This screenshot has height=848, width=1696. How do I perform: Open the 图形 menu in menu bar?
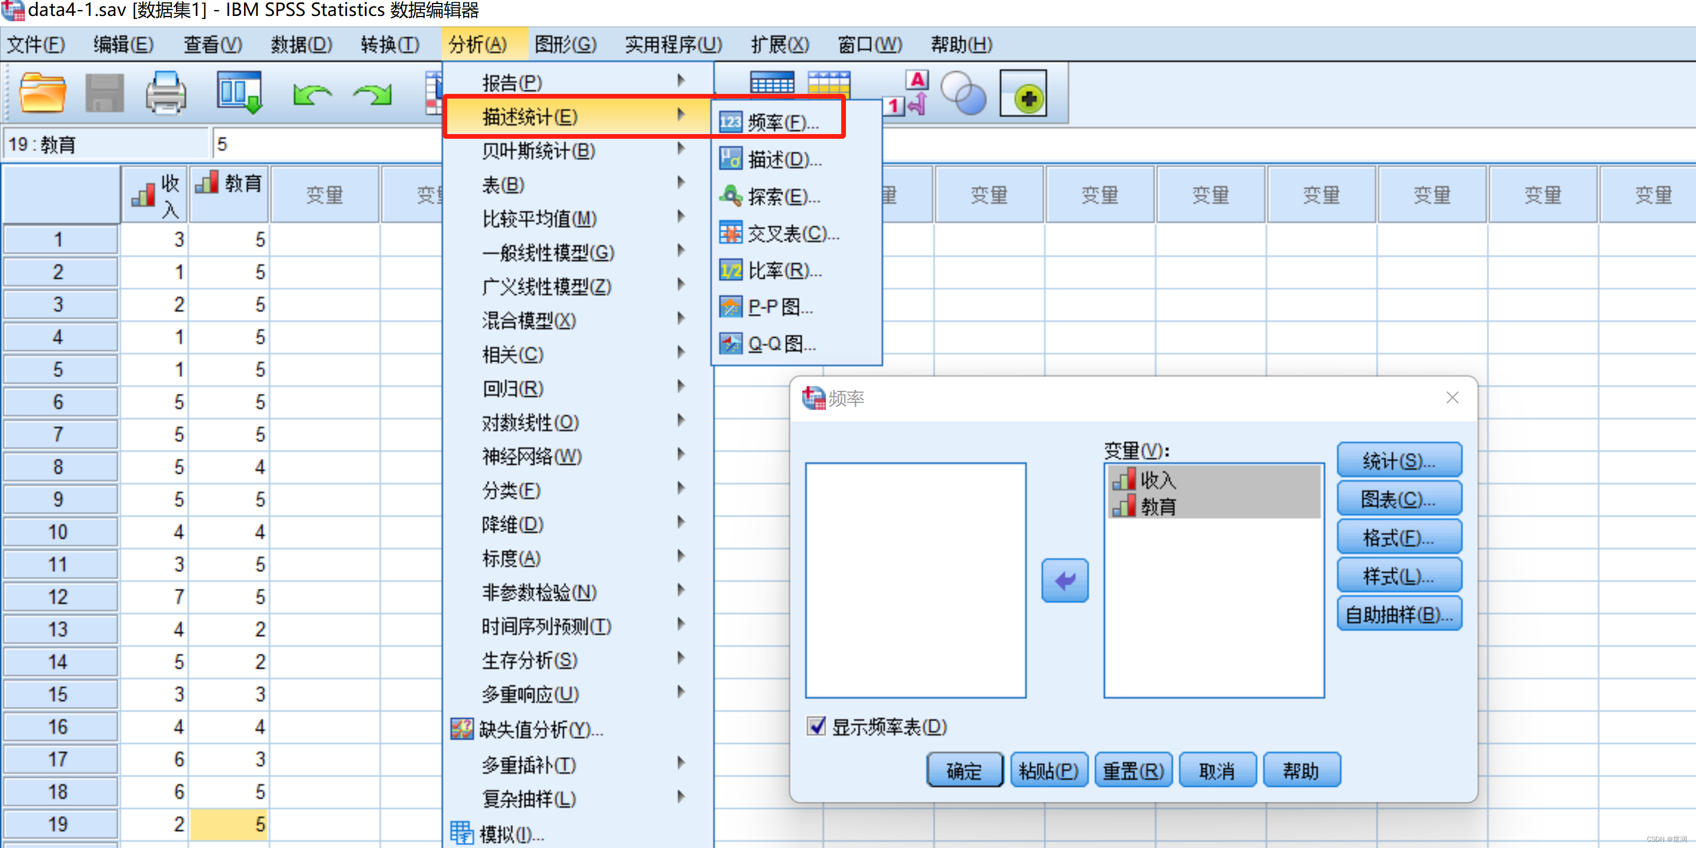tap(565, 44)
